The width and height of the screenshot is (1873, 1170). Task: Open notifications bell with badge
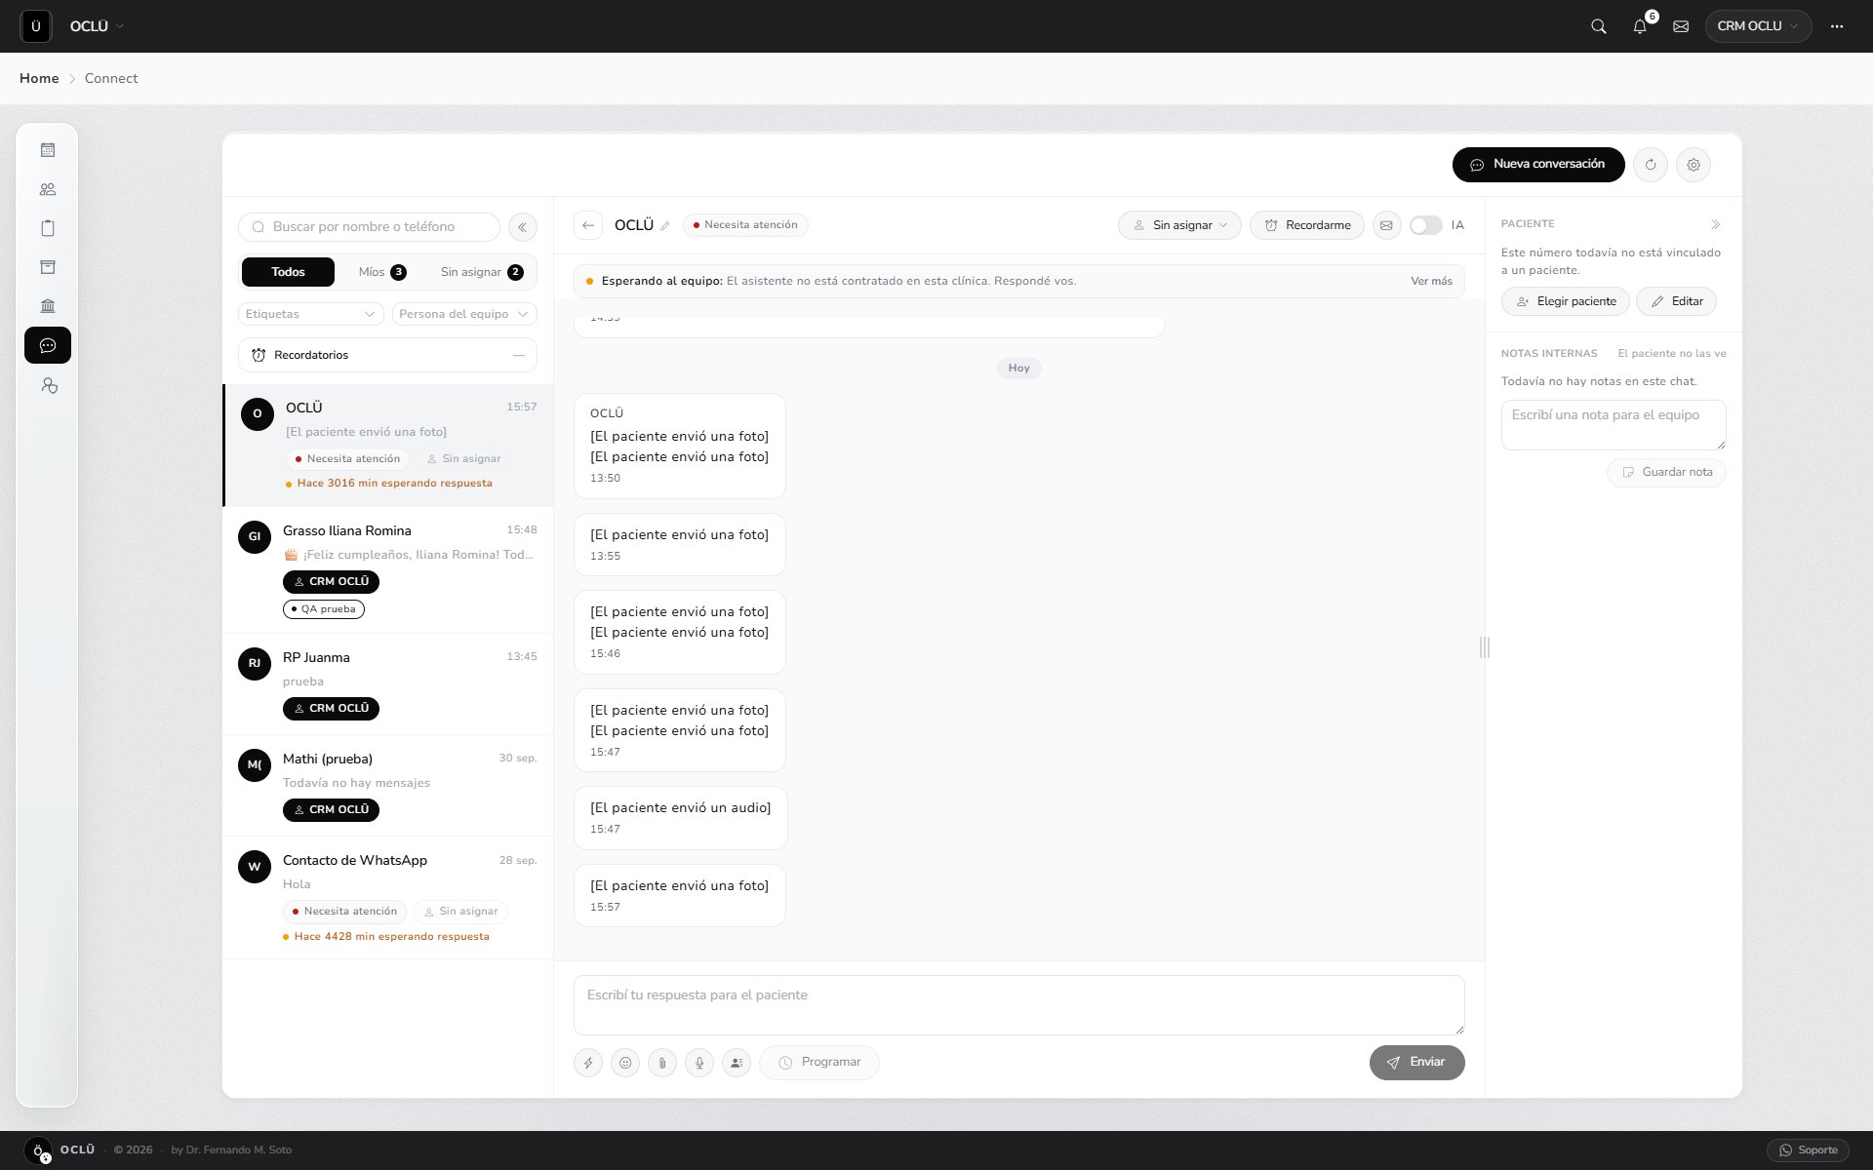(x=1640, y=26)
